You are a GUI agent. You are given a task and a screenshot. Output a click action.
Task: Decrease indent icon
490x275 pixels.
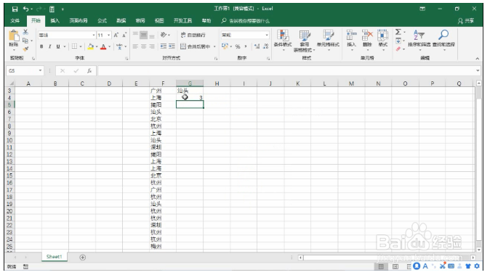(164, 46)
